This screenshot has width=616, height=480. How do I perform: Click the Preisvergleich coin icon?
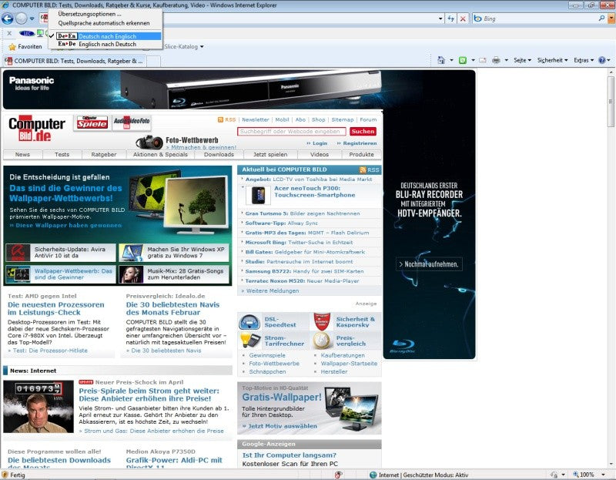pos(321,341)
